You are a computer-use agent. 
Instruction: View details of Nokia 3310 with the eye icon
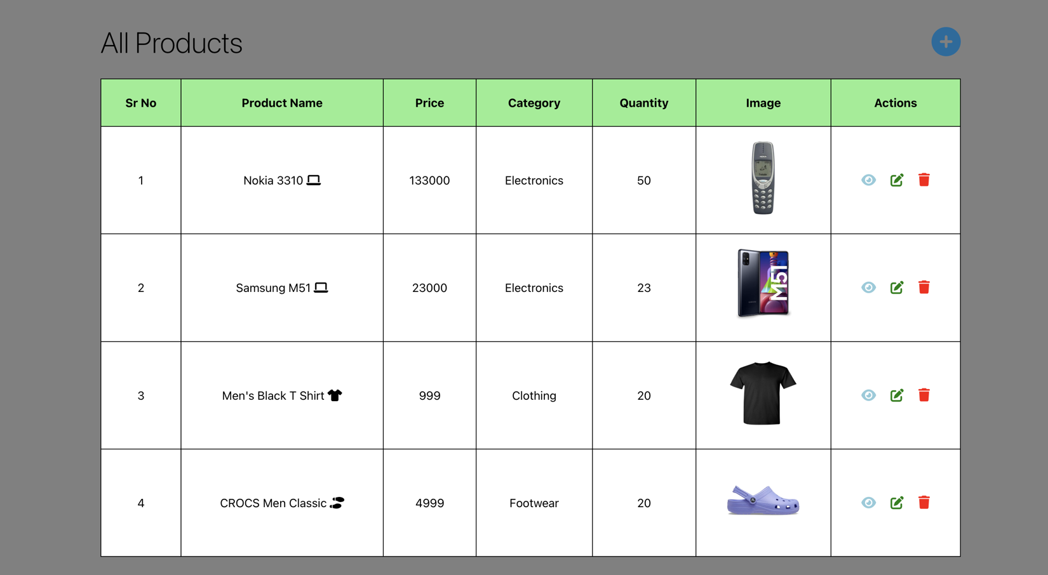pos(868,180)
